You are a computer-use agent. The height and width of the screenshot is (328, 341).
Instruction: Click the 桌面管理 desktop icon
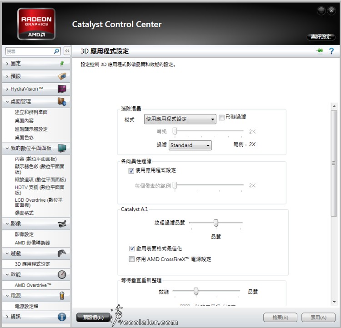point(62,101)
